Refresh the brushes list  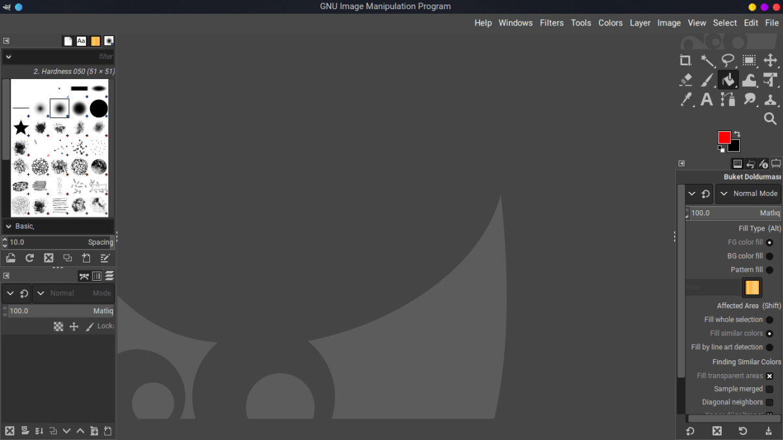click(29, 258)
